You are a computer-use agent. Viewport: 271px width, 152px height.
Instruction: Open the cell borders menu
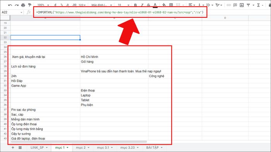(171, 5)
